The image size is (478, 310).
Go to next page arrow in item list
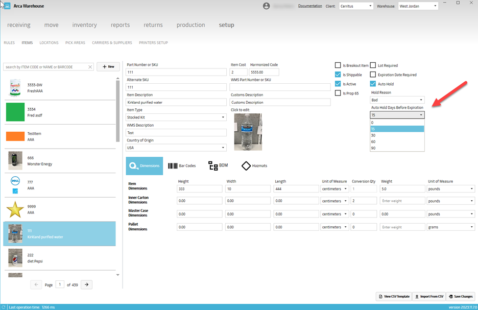pyautogui.click(x=86, y=284)
